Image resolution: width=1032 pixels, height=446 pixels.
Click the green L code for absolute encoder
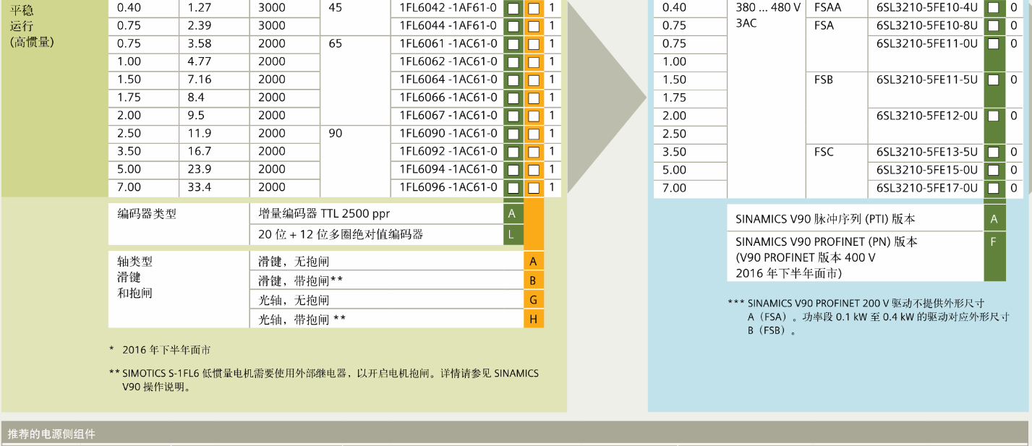(x=512, y=234)
